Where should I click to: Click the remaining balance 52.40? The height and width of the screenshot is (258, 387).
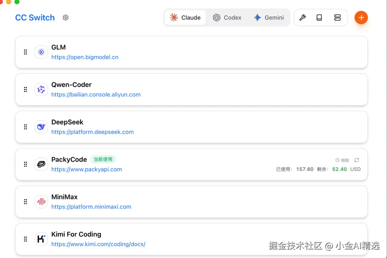coord(339,169)
